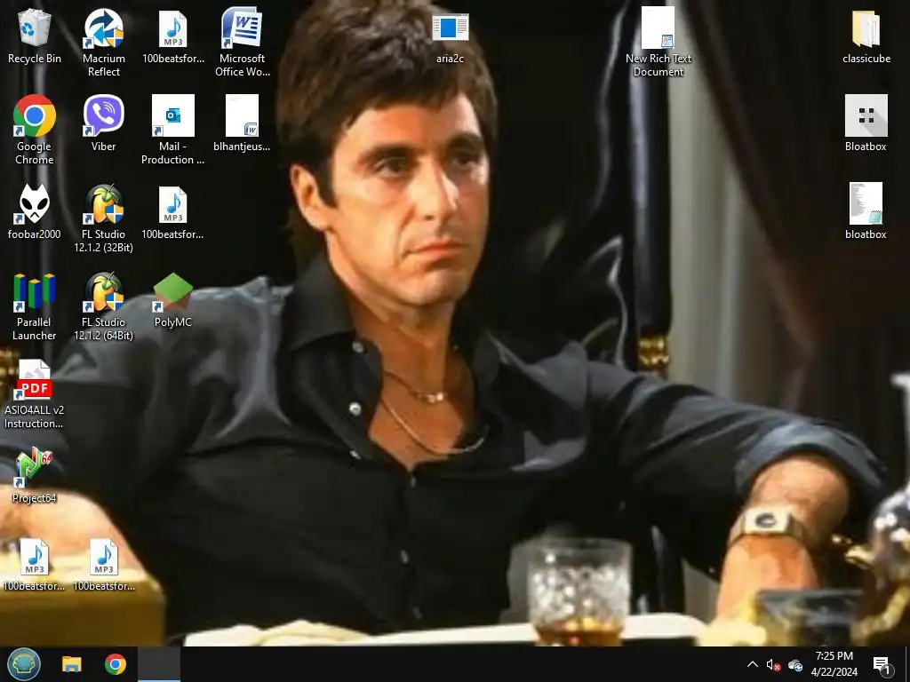Open the Recycle Bin icon

(x=35, y=36)
